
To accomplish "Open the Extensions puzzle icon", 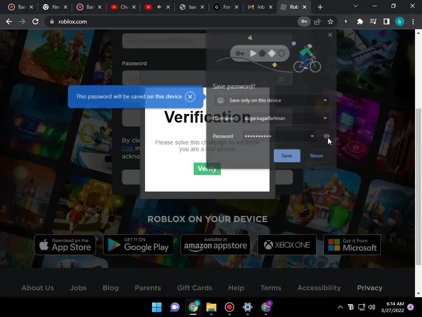I will pos(360,21).
